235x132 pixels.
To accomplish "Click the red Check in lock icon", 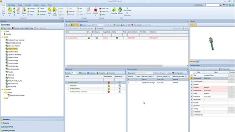I will point(95,10).
